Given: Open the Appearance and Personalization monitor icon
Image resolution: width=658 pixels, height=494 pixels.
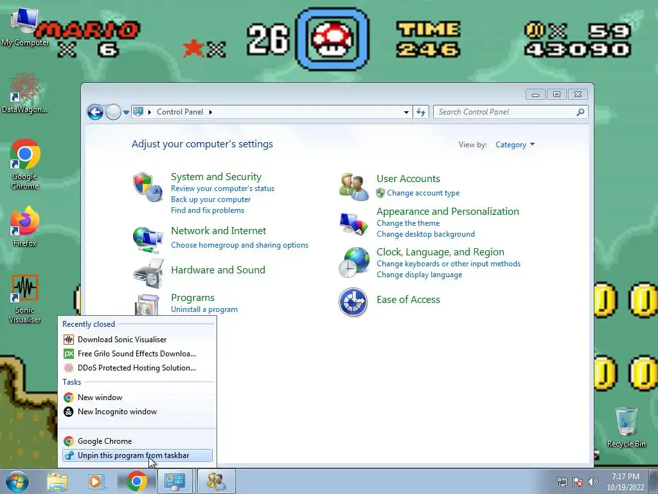Looking at the screenshot, I should tap(354, 224).
